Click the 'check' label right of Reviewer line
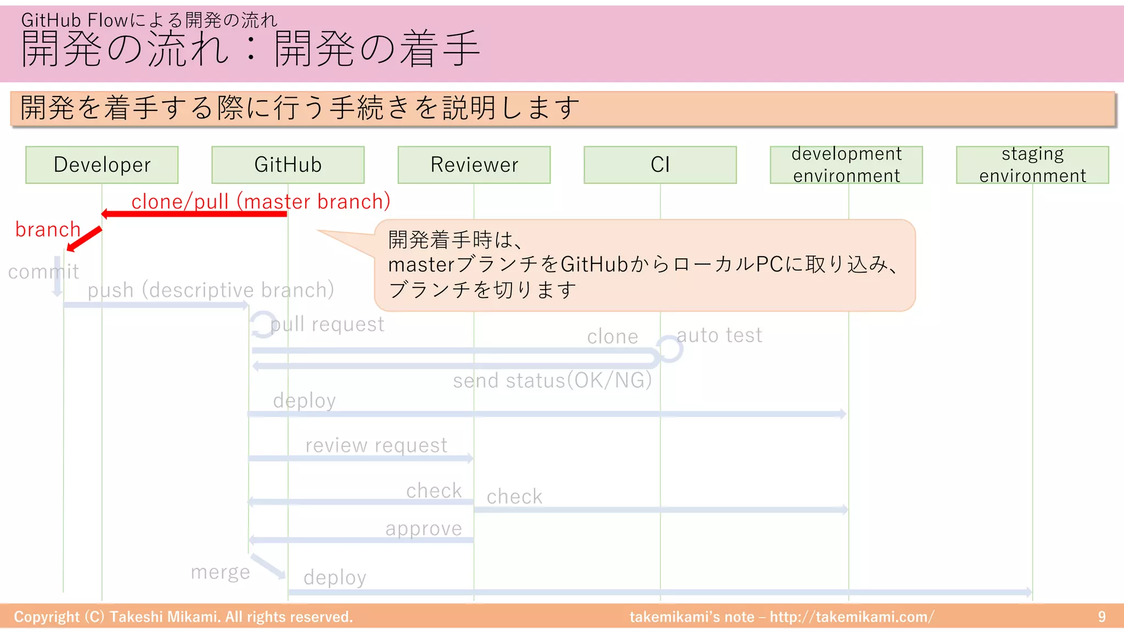Viewport: 1124px width, 632px height. pos(514,496)
